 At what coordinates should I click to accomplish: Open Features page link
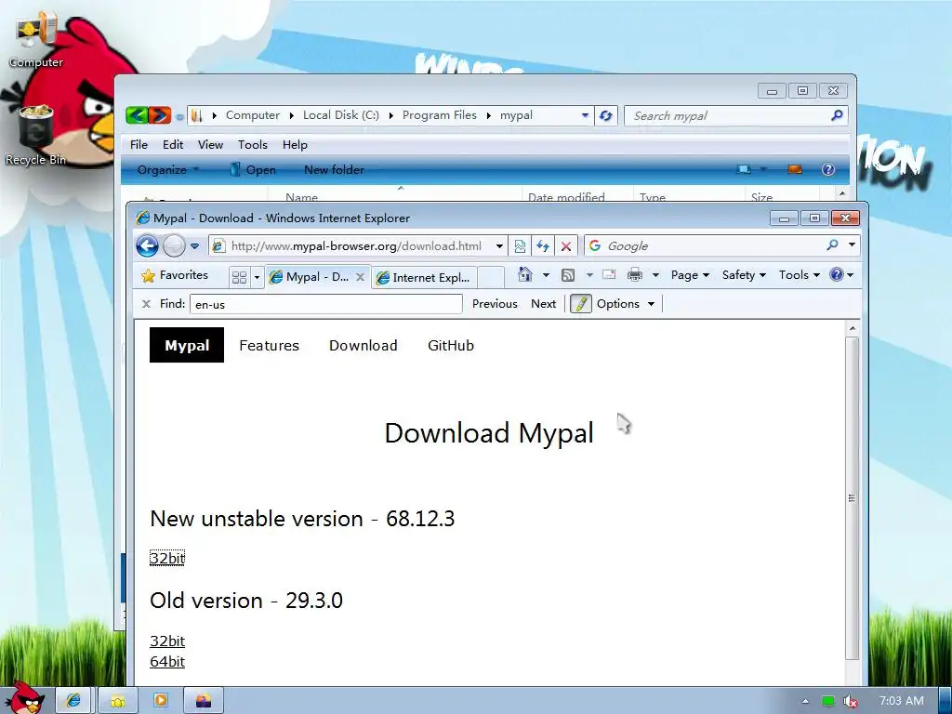(x=269, y=346)
